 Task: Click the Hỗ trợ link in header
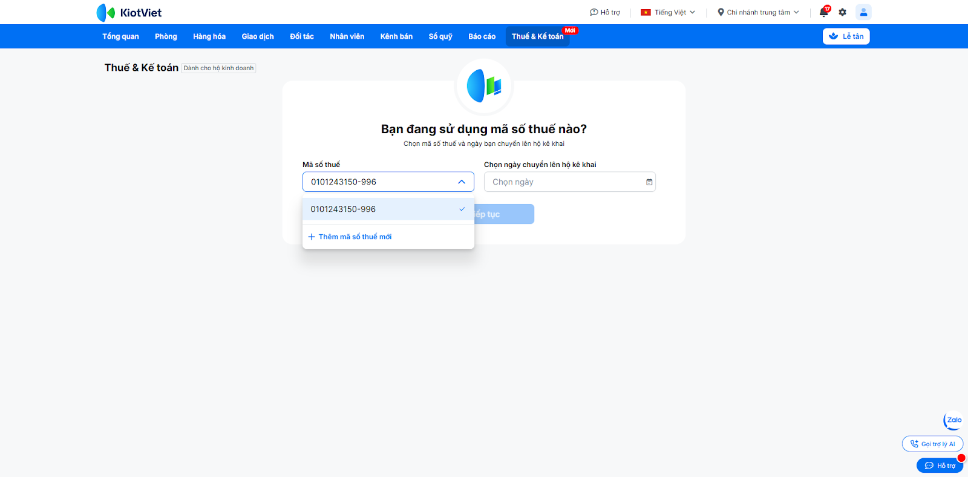coord(605,12)
